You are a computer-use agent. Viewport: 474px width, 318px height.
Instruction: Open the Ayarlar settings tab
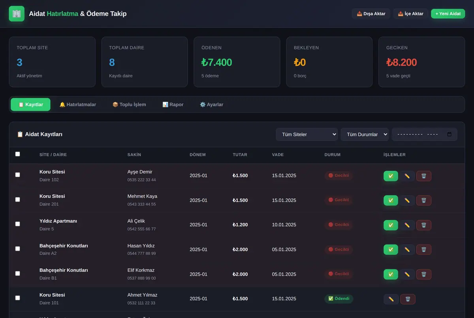(x=212, y=105)
